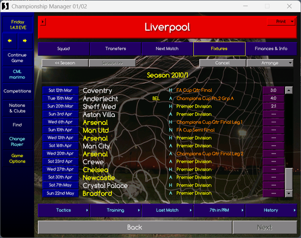301x238 pixels.
Task: Switch to the Squad tab
Action: click(x=64, y=49)
